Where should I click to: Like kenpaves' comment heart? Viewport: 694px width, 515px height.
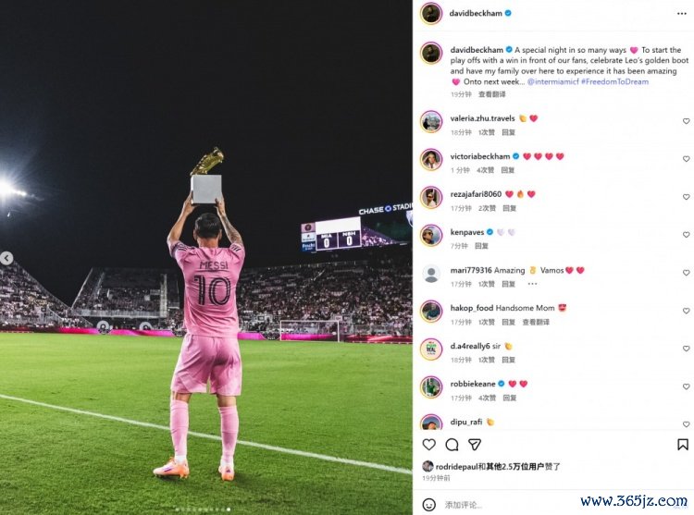coord(686,235)
